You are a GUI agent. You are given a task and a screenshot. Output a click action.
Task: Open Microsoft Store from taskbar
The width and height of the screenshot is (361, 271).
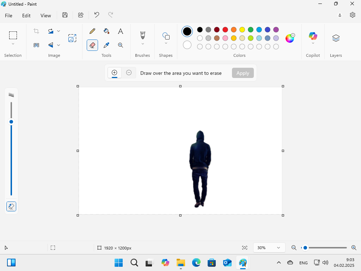(212, 263)
